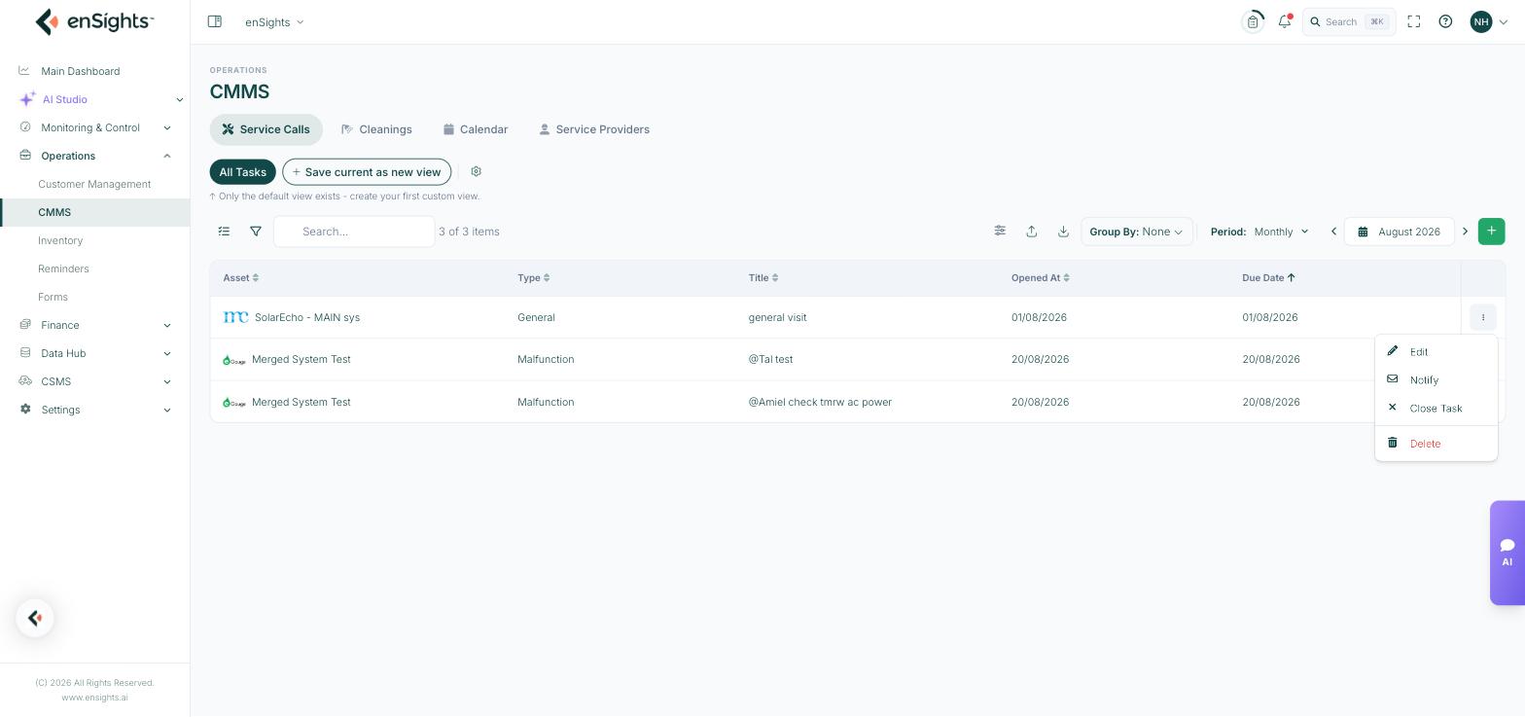Add new service call plus button
The image size is (1525, 717).
pyautogui.click(x=1491, y=232)
